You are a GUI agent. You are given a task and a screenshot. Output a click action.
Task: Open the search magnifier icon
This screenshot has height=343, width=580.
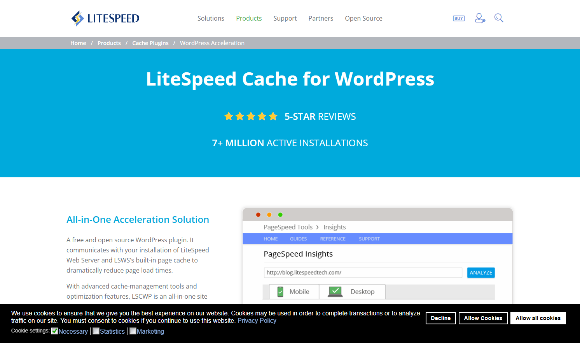pyautogui.click(x=499, y=18)
